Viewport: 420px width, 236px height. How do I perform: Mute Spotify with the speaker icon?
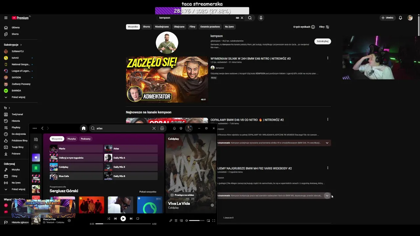186,221
